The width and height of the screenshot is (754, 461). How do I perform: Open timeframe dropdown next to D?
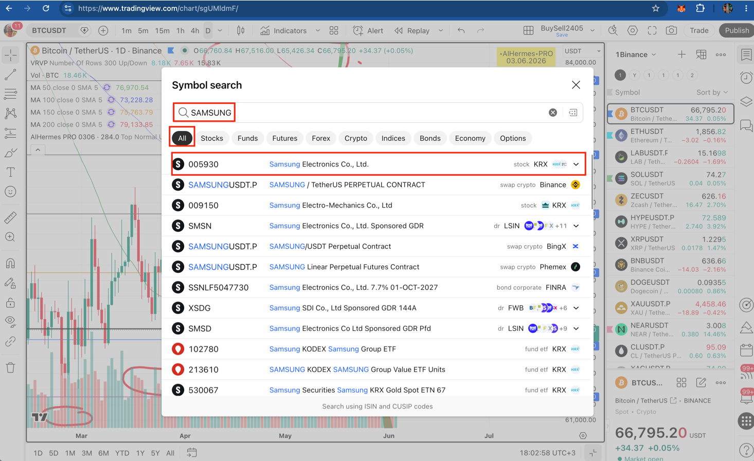click(x=220, y=31)
